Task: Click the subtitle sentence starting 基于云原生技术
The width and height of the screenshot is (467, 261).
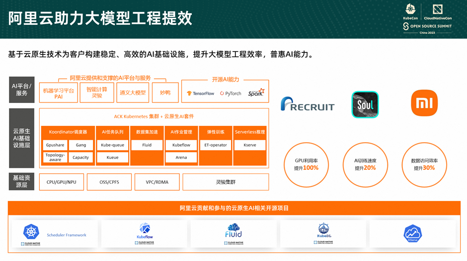Action: [161, 54]
